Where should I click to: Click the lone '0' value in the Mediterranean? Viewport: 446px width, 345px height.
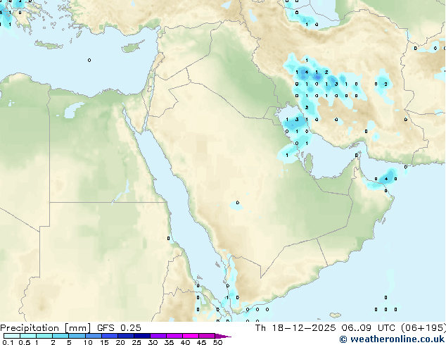pyautogui.click(x=89, y=61)
